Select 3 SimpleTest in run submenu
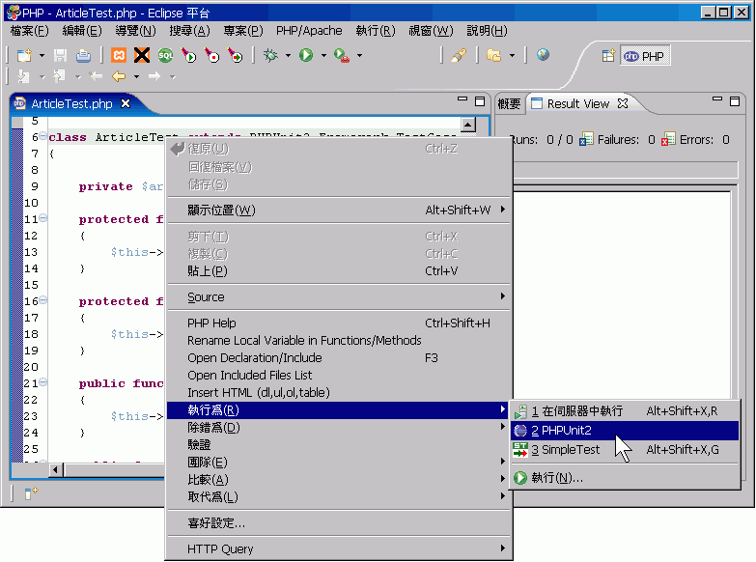The width and height of the screenshot is (756, 562). [625, 450]
